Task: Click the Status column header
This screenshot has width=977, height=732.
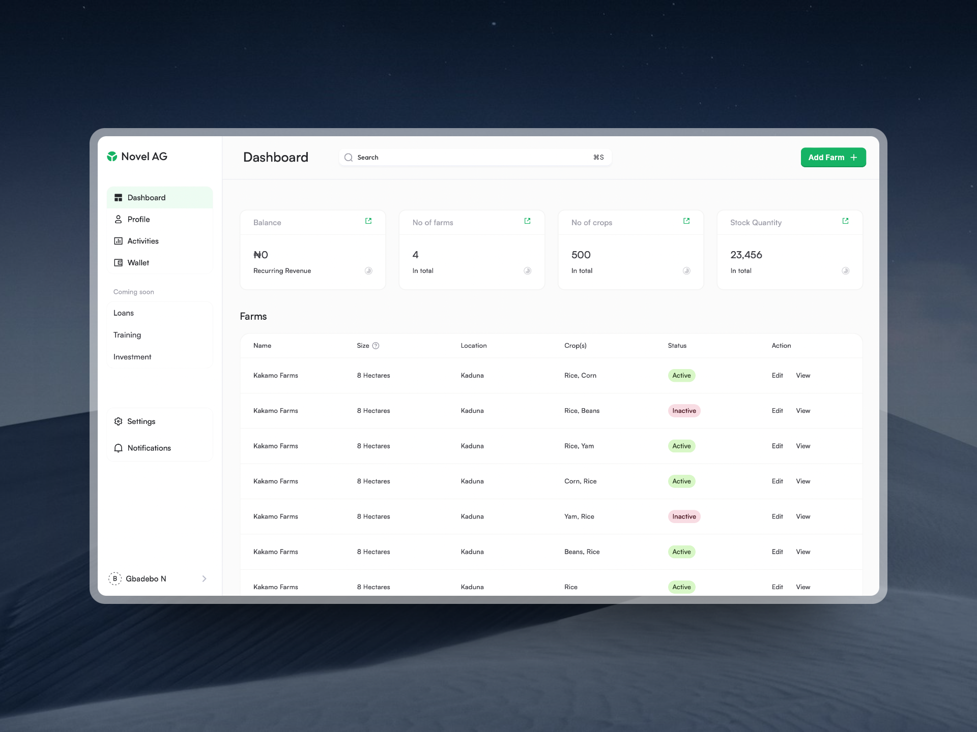Action: coord(677,346)
